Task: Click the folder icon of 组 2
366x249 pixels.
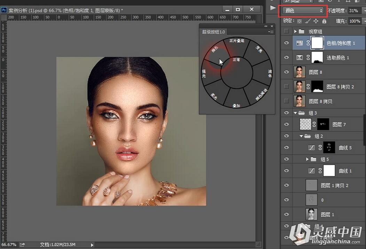Action: click(308, 136)
